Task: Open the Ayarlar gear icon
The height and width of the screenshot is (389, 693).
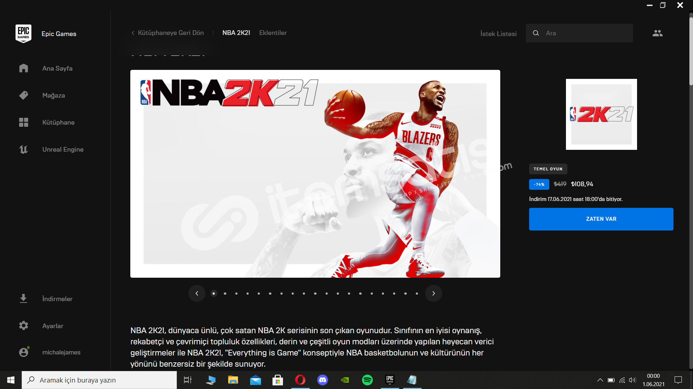Action: coord(23,326)
